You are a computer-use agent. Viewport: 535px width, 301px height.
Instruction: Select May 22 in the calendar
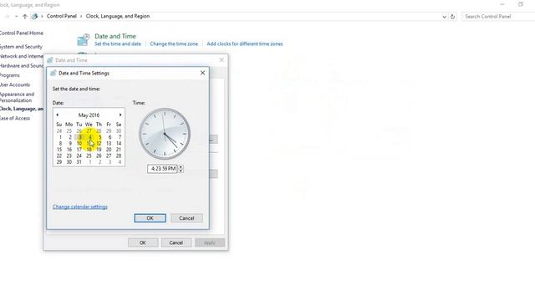pyautogui.click(x=59, y=156)
